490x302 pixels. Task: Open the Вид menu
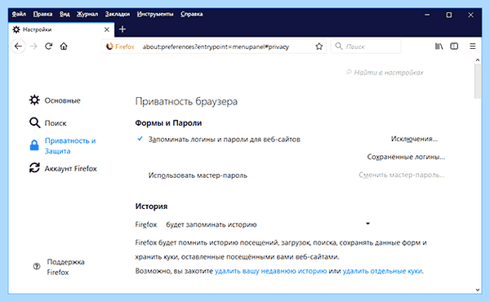(x=65, y=14)
